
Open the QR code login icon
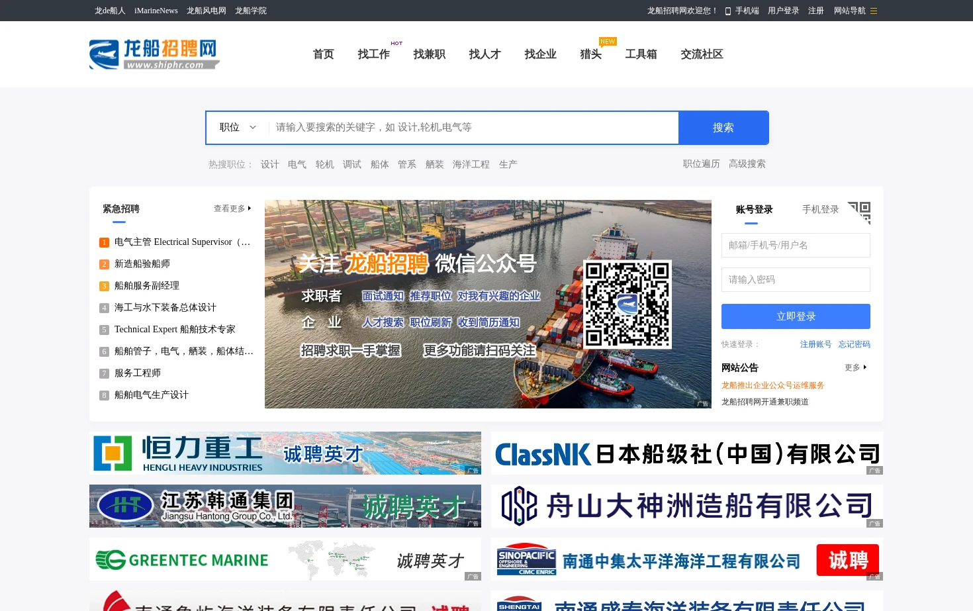coord(859,213)
